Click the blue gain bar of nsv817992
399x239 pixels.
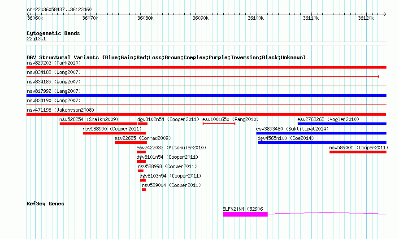206,96
